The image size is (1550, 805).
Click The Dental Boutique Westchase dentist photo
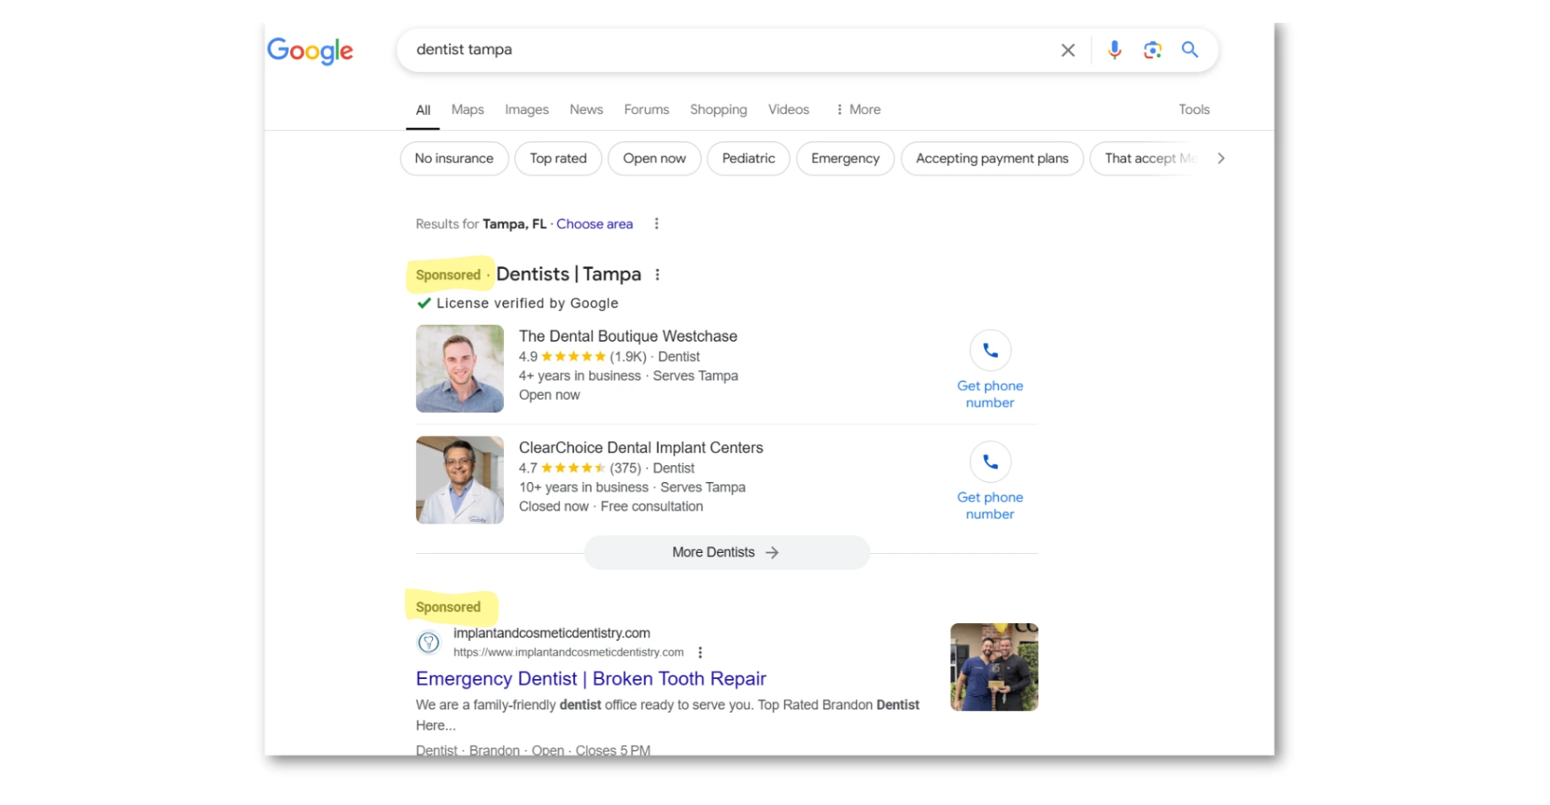(460, 369)
